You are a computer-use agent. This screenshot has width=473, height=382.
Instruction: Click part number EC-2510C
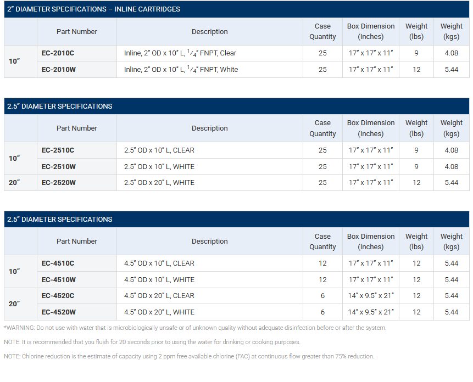[58, 150]
